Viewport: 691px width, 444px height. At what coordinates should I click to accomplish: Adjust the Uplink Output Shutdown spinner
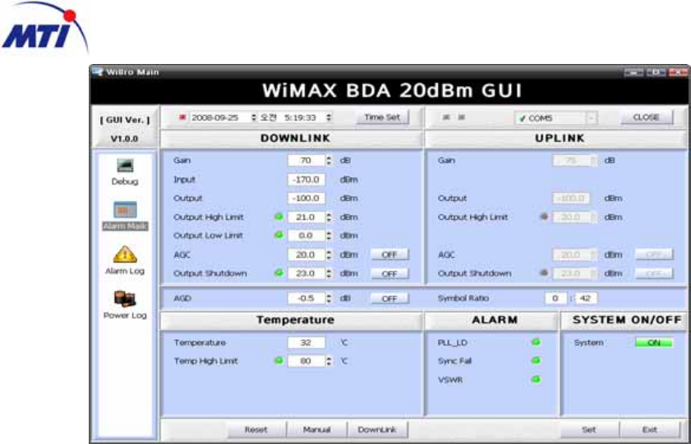[x=593, y=273]
